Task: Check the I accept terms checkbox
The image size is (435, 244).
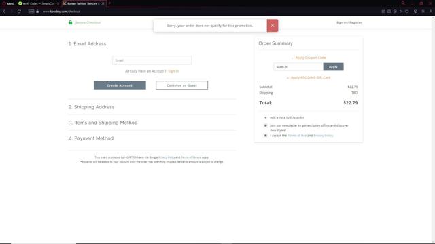Action: [266, 136]
